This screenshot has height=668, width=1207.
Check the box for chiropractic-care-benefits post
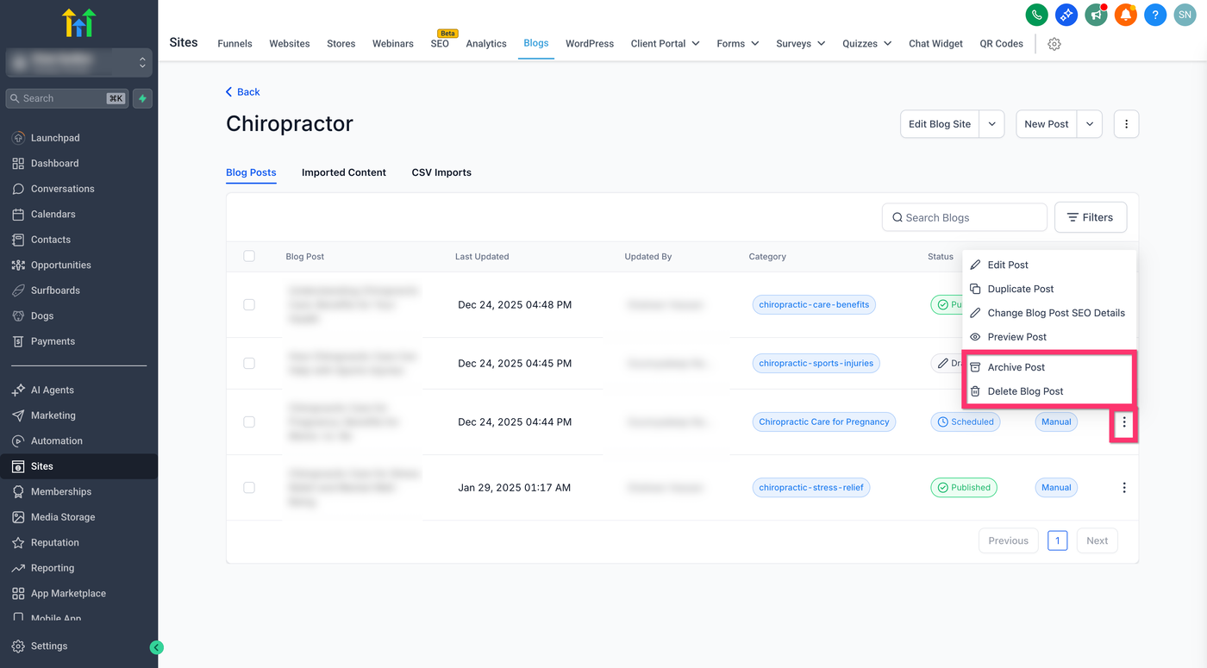[x=249, y=305]
